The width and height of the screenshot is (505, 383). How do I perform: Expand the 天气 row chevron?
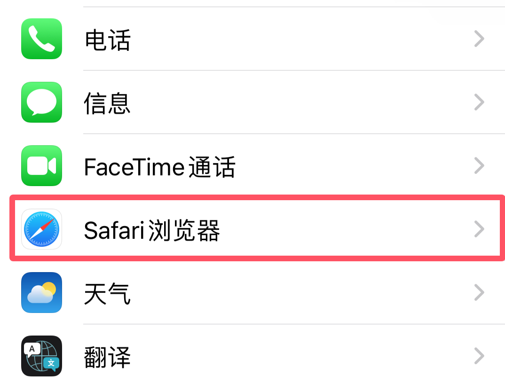coord(479,292)
